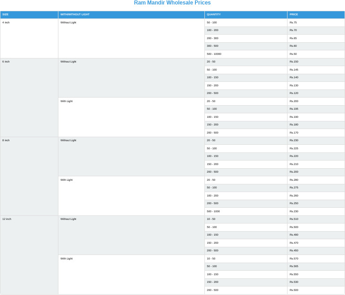Click the Rs.510 price cell
The image size is (345, 295).
click(x=316, y=219)
